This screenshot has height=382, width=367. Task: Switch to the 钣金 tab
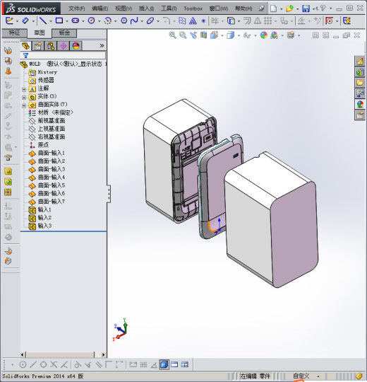pos(64,33)
